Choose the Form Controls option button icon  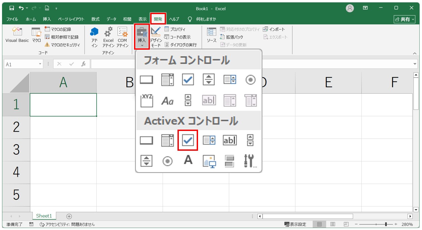tap(250, 80)
